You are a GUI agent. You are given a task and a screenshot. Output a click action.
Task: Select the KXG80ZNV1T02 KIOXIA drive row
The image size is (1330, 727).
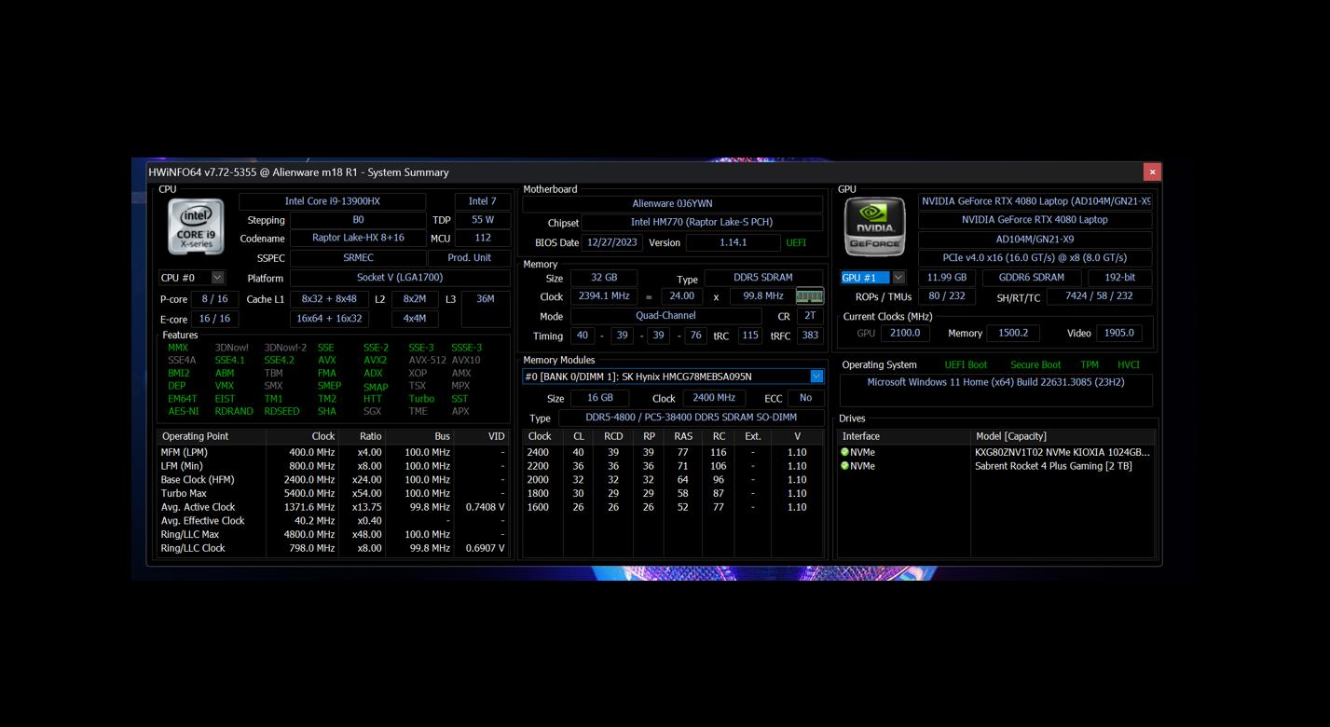(x=996, y=452)
